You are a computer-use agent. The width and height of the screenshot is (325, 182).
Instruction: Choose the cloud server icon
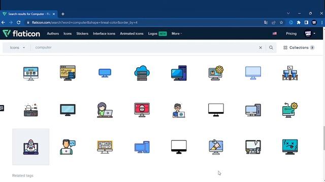(142, 73)
